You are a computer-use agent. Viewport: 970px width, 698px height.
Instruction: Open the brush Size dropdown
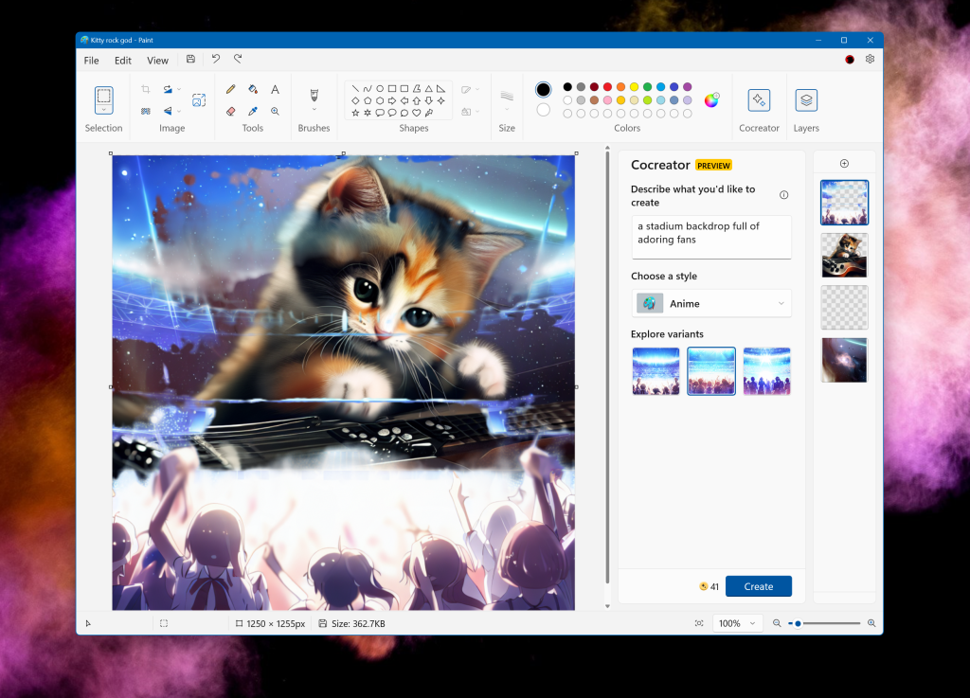[x=507, y=104]
